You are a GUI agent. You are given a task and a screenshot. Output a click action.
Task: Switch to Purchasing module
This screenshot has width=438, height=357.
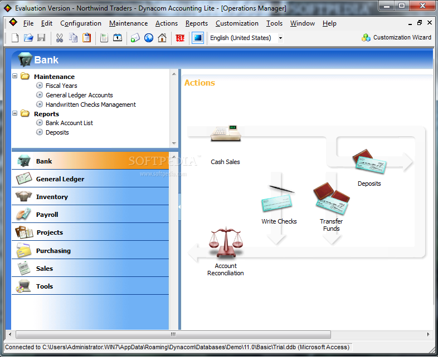90,250
